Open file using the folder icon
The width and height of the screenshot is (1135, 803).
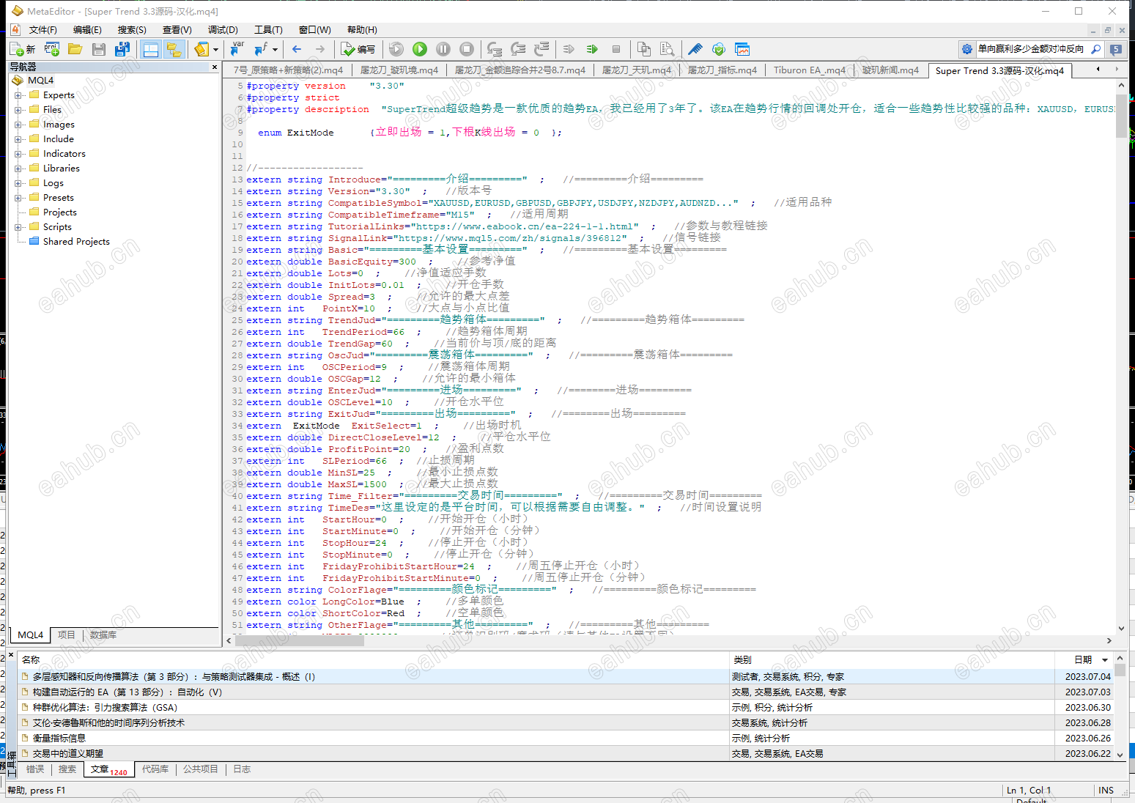pos(75,49)
